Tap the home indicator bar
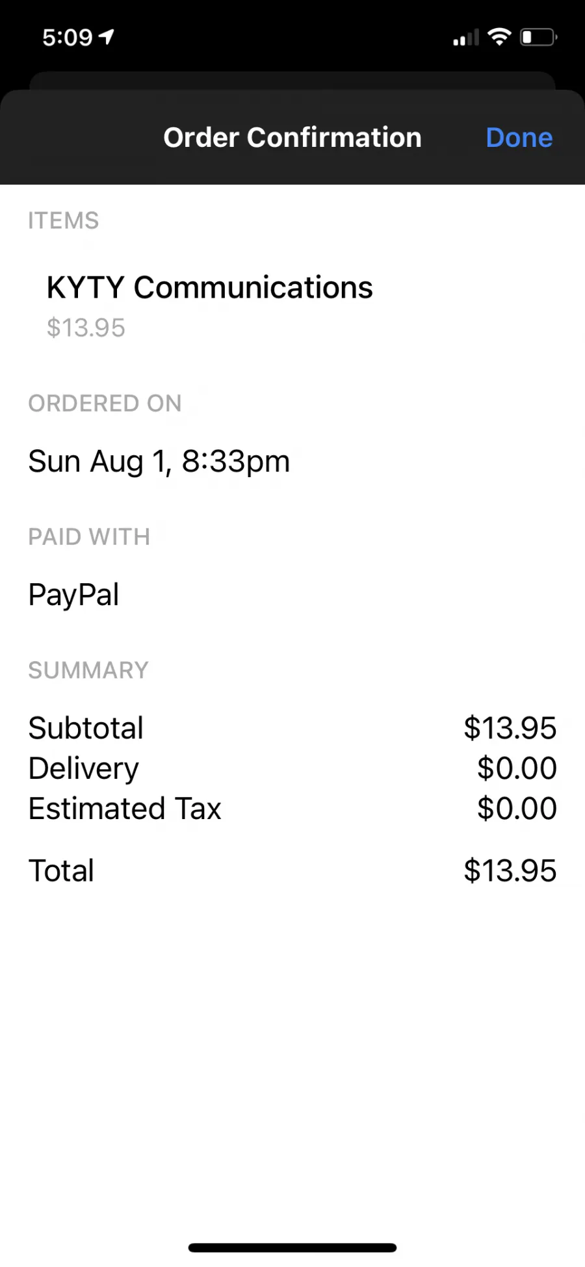Image resolution: width=585 pixels, height=1267 pixels. [292, 1247]
